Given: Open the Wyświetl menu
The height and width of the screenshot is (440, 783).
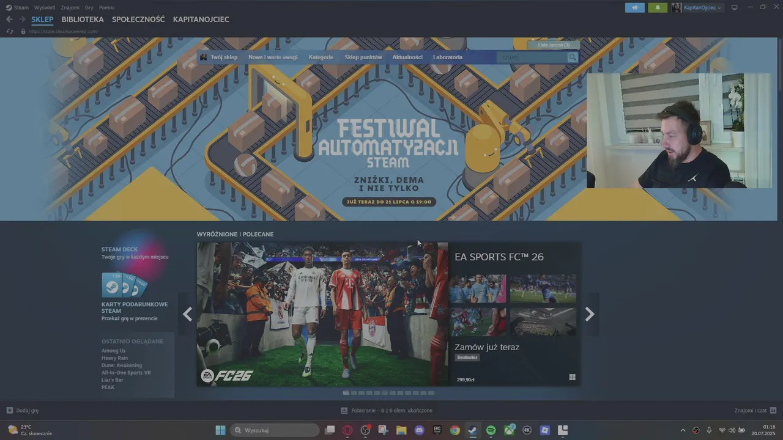Looking at the screenshot, I should tap(44, 7).
